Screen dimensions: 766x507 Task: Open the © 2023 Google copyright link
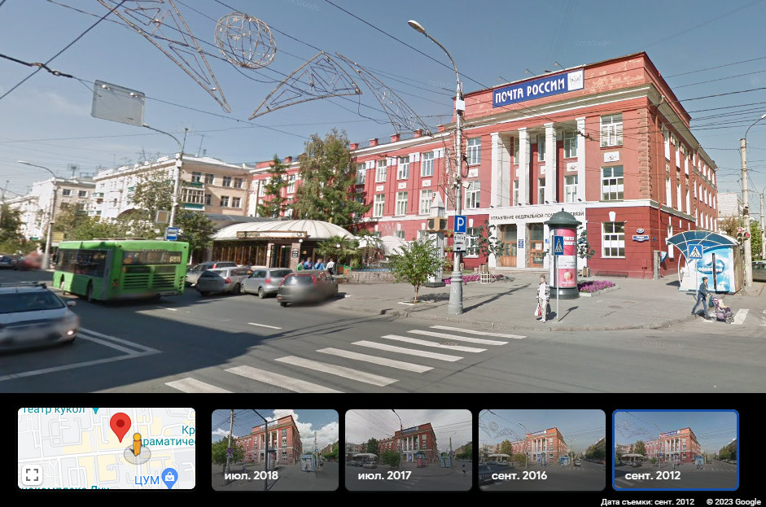coord(733,501)
